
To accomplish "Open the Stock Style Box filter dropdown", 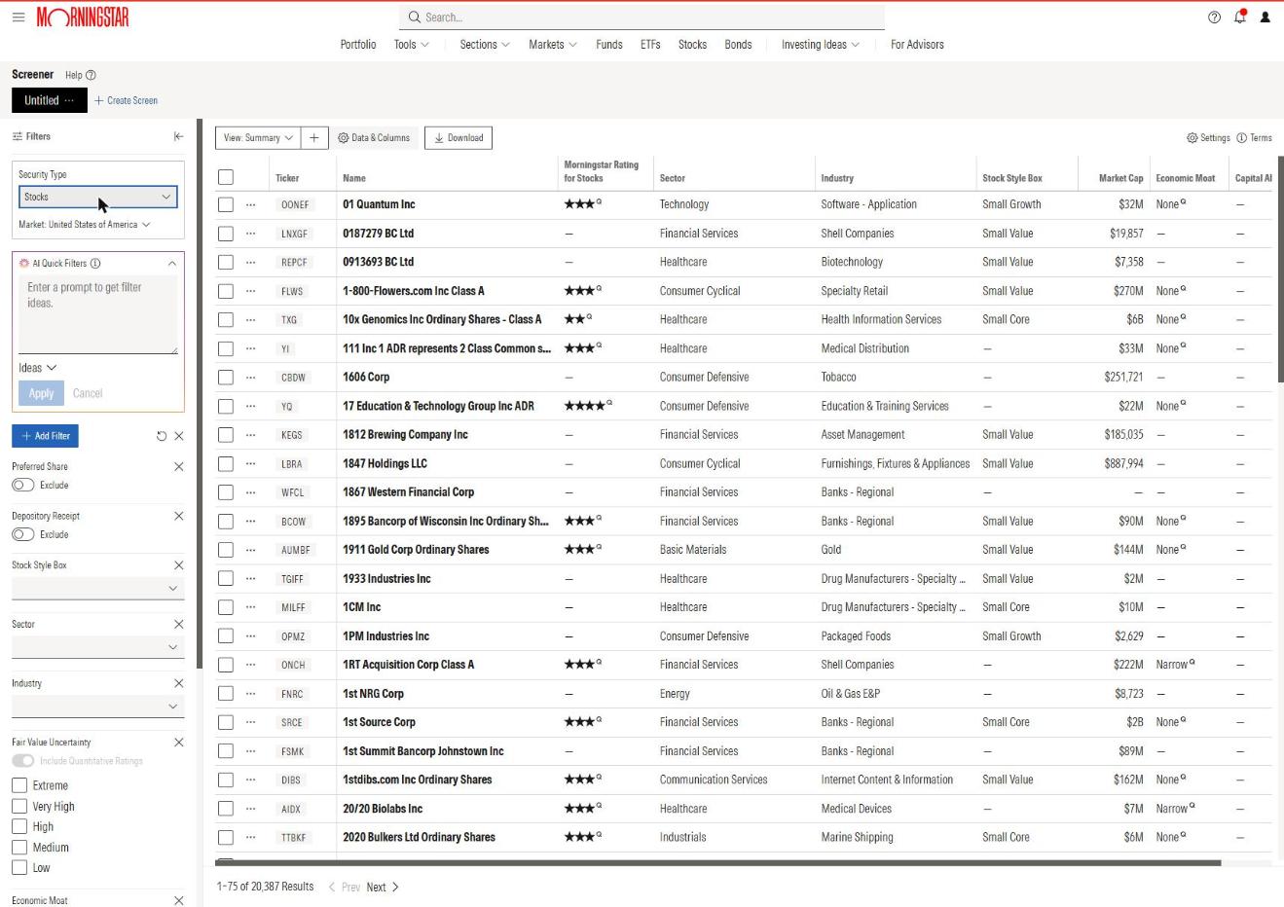I will 97,588.
